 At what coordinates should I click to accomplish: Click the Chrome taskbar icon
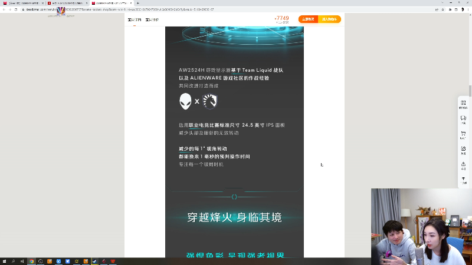coord(31,261)
